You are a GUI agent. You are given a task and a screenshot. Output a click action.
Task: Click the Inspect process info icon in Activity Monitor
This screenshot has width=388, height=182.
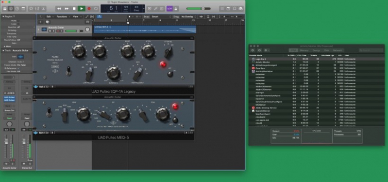259,50
